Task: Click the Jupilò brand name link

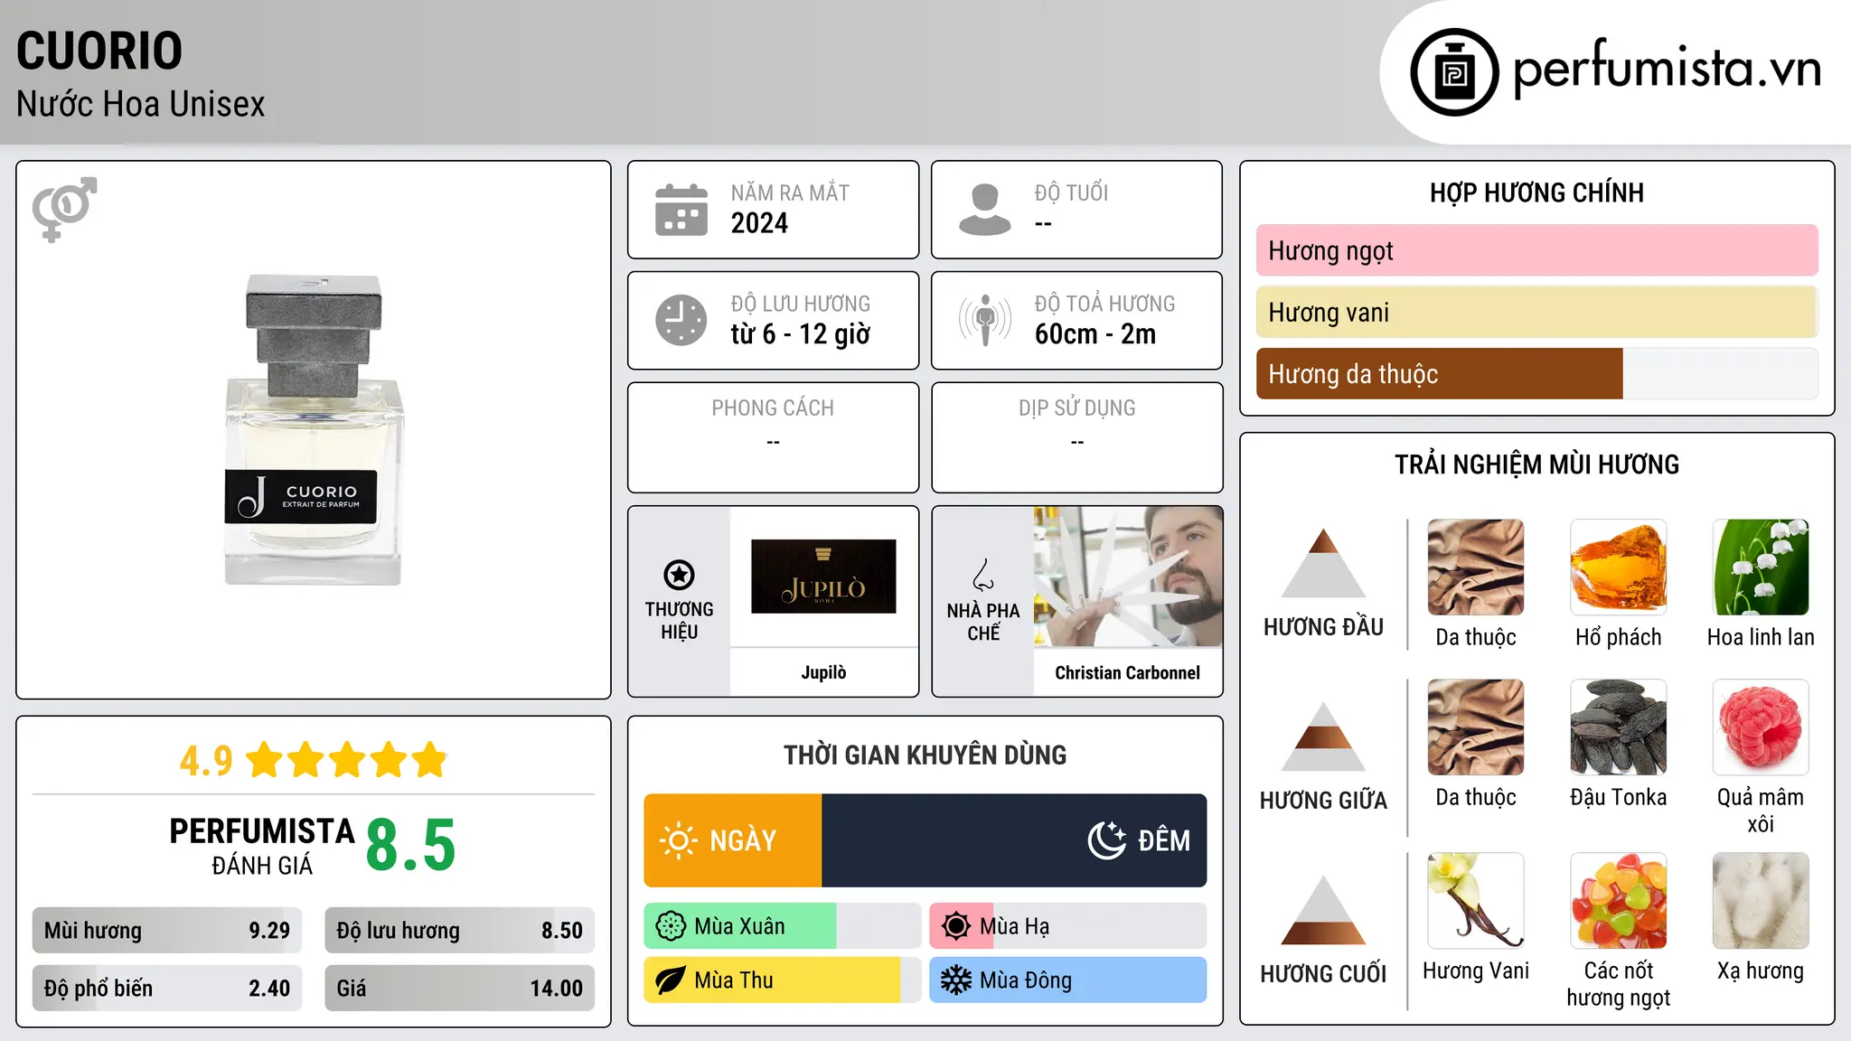Action: [x=823, y=672]
